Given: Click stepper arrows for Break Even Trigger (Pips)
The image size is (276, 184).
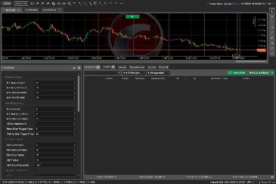Looking at the screenshot, I should pyautogui.click(x=75, y=129).
